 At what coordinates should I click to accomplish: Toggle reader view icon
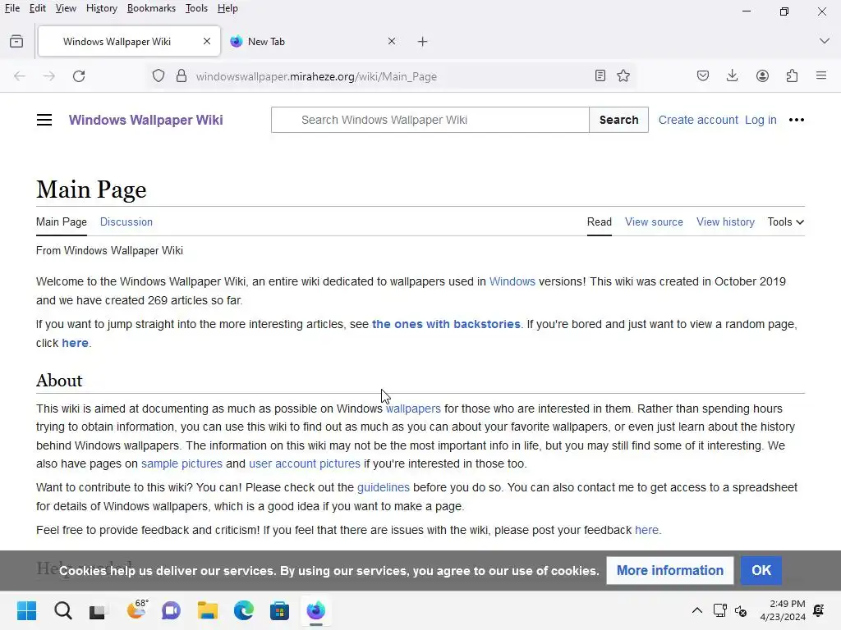click(x=600, y=76)
